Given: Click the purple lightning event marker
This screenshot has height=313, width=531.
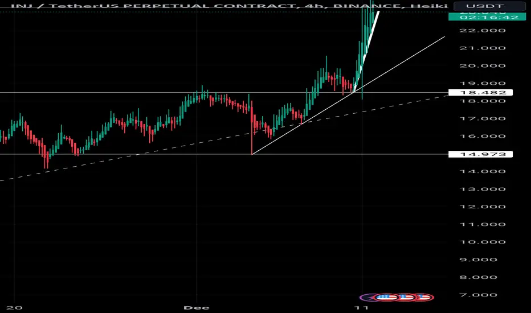Looking at the screenshot, I should tap(366, 298).
